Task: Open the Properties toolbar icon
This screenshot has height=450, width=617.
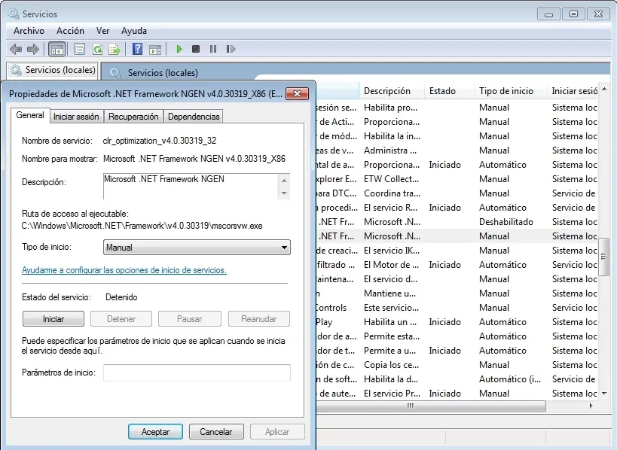Action: point(80,49)
